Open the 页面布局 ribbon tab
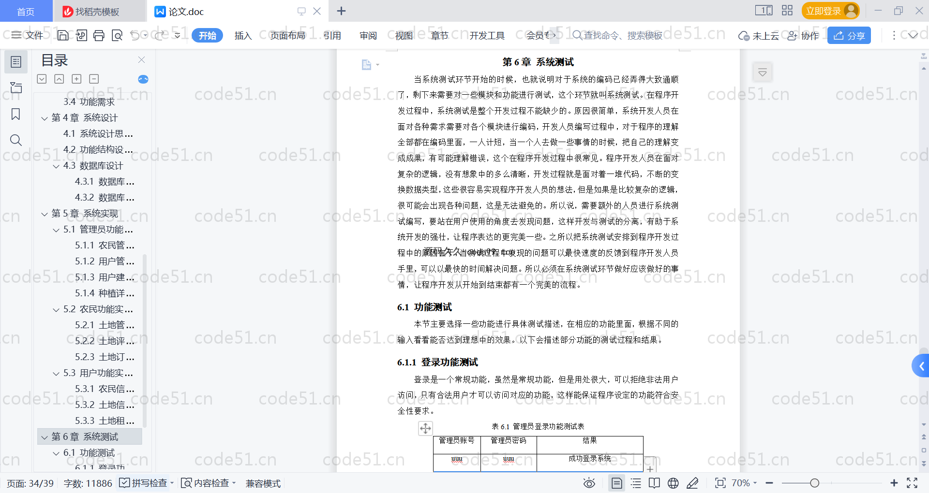 coord(287,35)
